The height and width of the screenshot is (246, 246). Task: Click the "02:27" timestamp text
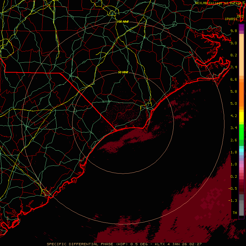point(196,244)
